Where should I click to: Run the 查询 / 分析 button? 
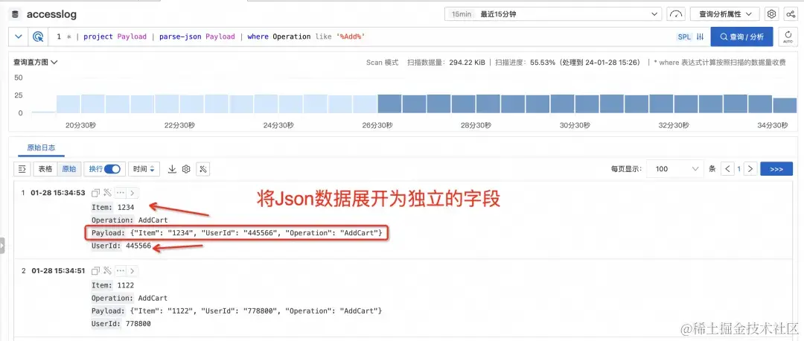pyautogui.click(x=741, y=37)
